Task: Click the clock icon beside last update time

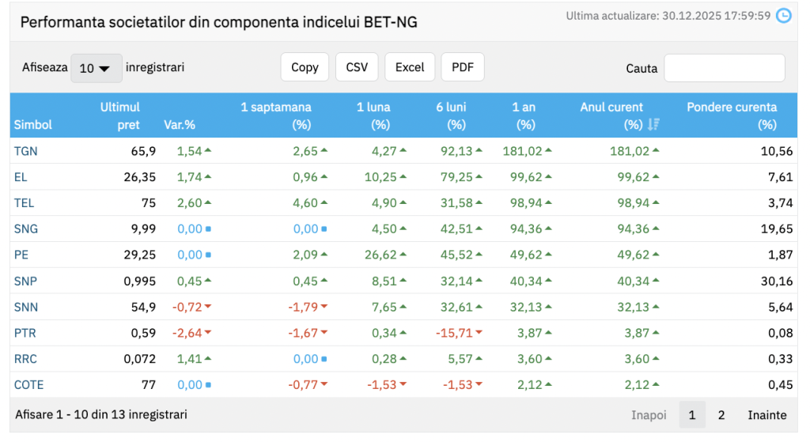Action: tap(783, 16)
